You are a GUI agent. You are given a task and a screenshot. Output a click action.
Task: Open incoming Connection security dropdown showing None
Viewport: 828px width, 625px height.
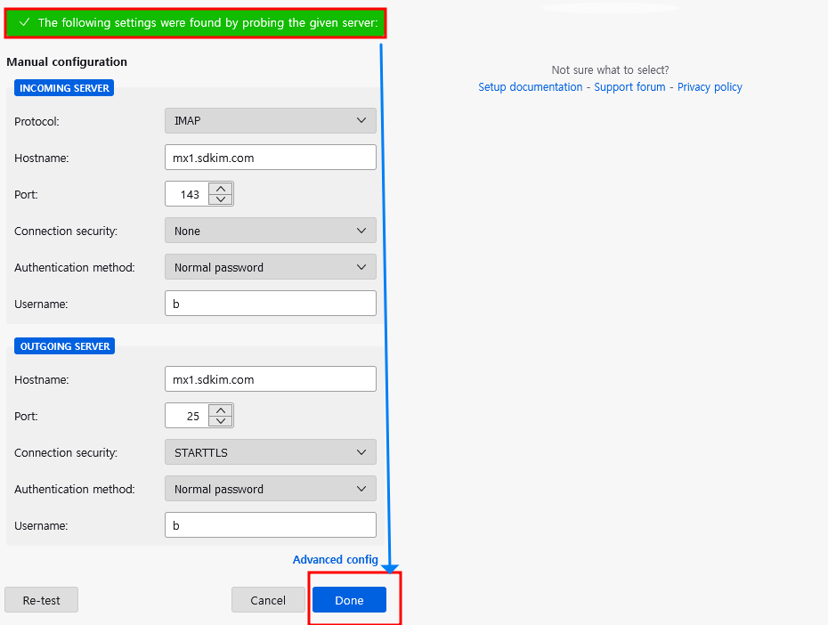coord(271,231)
